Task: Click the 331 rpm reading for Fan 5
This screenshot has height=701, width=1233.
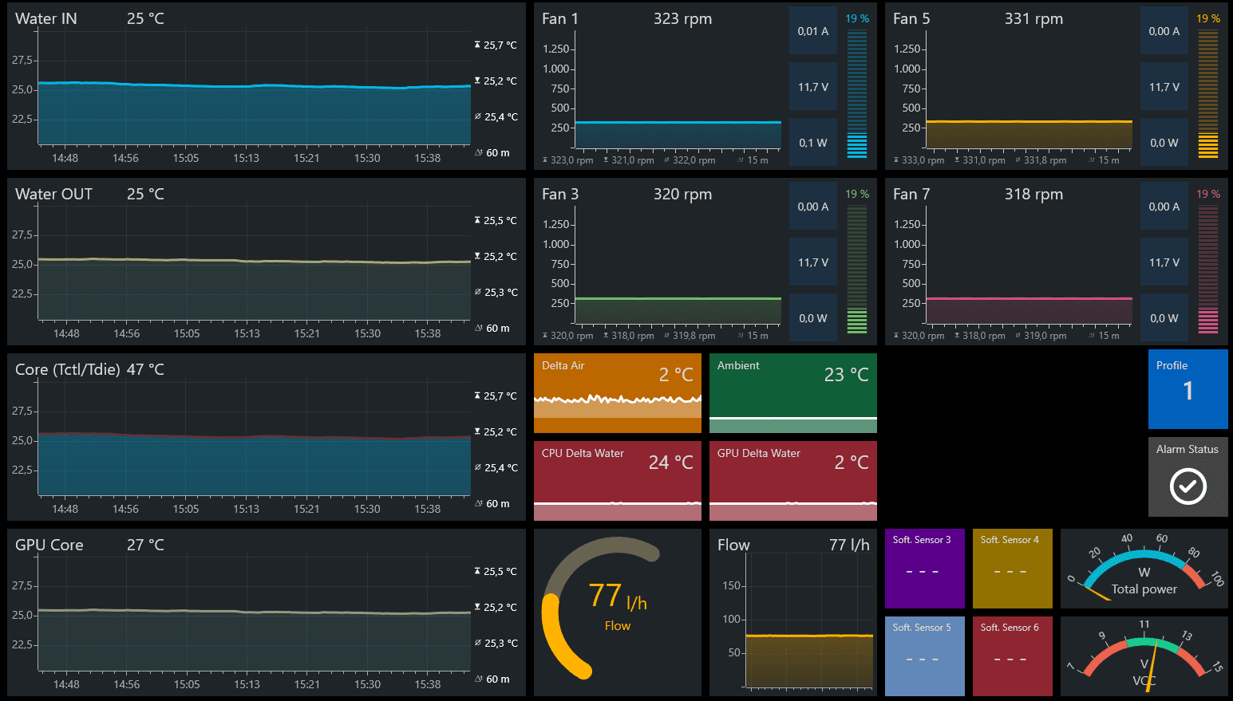Action: [1033, 18]
